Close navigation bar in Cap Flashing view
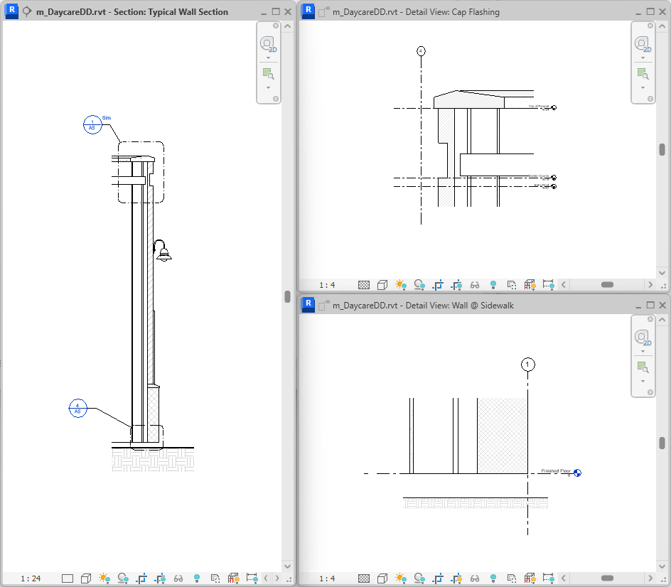 (x=650, y=26)
